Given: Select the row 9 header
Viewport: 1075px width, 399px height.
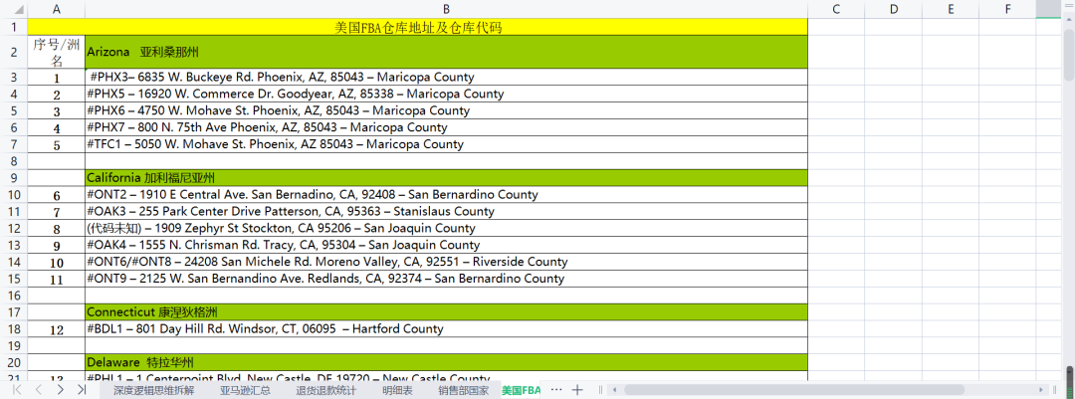Looking at the screenshot, I should [x=14, y=177].
